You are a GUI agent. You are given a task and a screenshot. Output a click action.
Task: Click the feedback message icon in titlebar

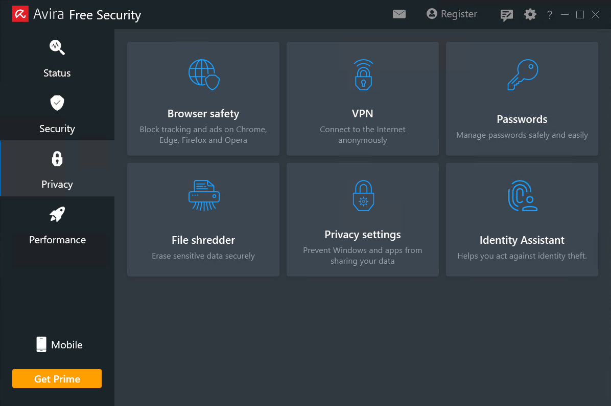(x=506, y=14)
